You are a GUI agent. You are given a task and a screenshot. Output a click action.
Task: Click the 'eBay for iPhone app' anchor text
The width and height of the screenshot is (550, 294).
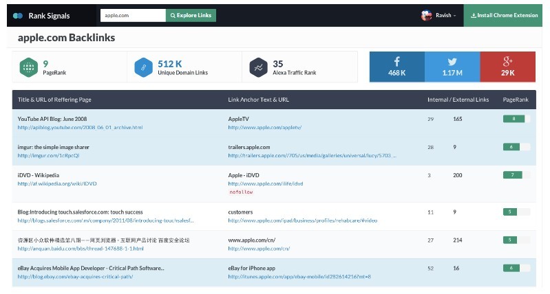click(251, 268)
